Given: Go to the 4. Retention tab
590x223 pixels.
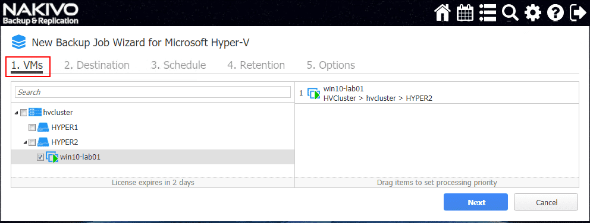Looking at the screenshot, I should (x=256, y=65).
